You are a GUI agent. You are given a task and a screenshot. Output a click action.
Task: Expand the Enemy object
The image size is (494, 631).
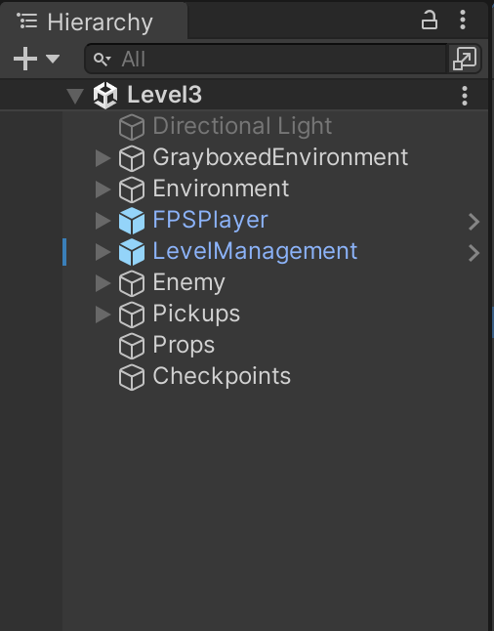pyautogui.click(x=103, y=283)
